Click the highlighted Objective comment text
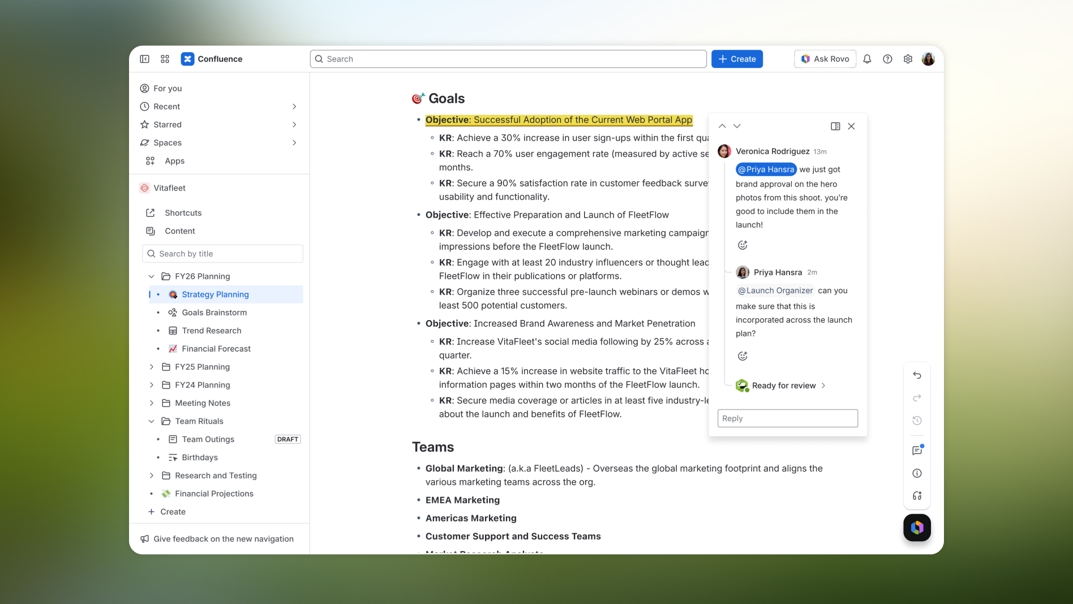Image resolution: width=1073 pixels, height=604 pixels. click(559, 120)
